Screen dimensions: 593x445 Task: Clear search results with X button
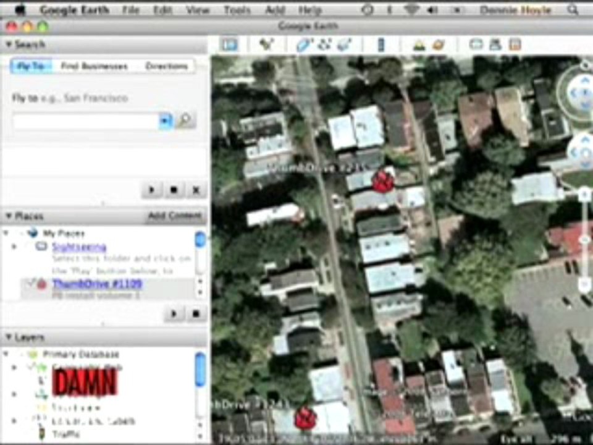point(196,190)
